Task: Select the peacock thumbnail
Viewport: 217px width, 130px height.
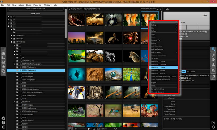Action: pos(131,74)
